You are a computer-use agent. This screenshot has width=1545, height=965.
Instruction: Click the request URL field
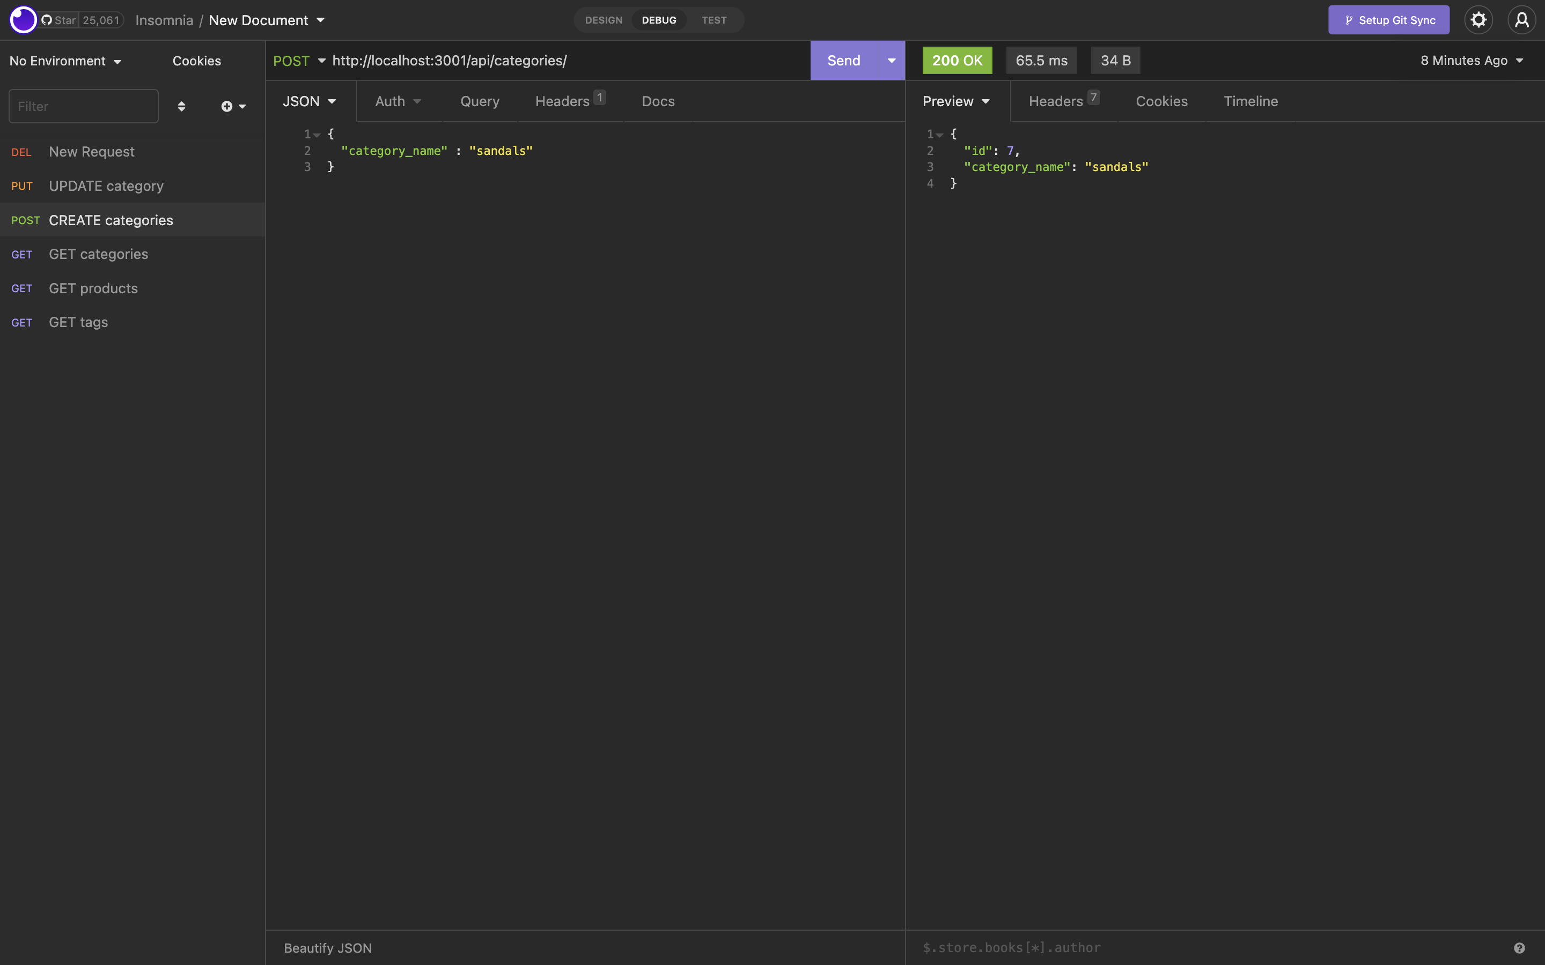568,61
